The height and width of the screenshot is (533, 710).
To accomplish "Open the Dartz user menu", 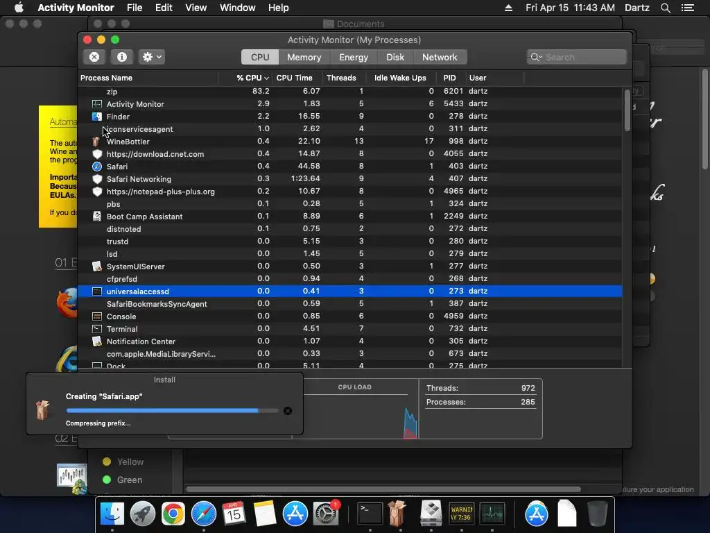I will [x=637, y=8].
